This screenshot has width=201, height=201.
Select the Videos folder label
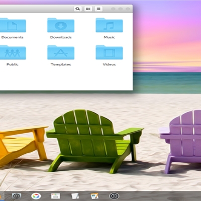[109, 64]
